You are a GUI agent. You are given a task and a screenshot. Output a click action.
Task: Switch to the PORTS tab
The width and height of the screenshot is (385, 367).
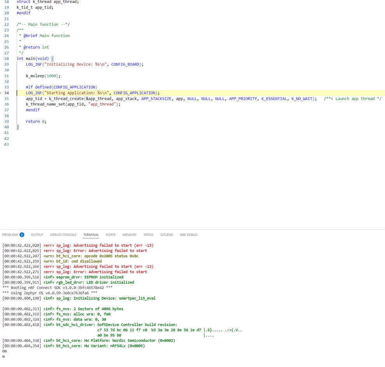(110, 235)
